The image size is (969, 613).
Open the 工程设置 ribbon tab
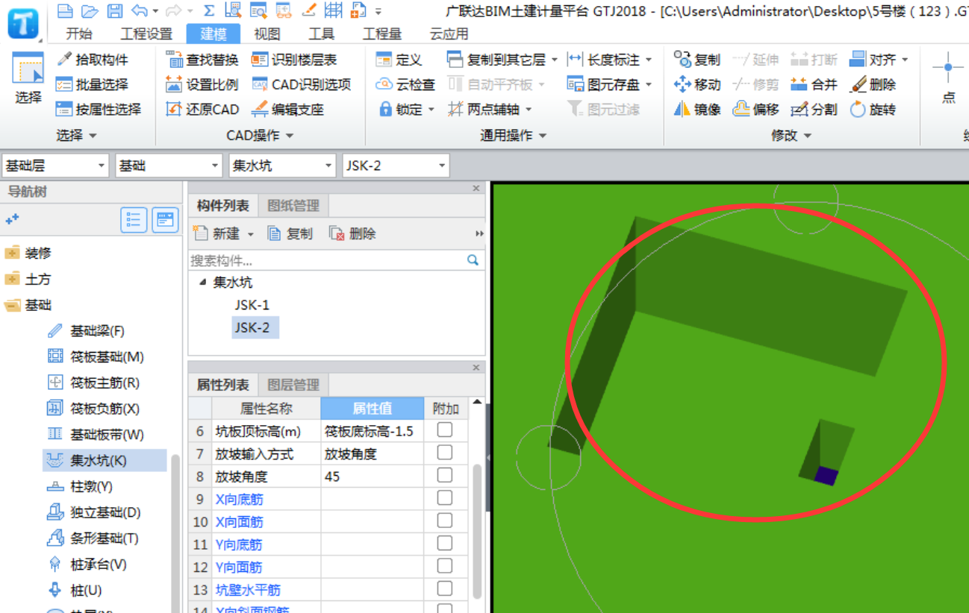click(x=146, y=34)
